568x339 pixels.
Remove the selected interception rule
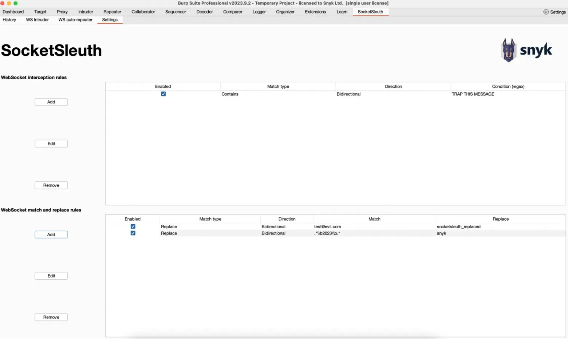pyautogui.click(x=51, y=185)
